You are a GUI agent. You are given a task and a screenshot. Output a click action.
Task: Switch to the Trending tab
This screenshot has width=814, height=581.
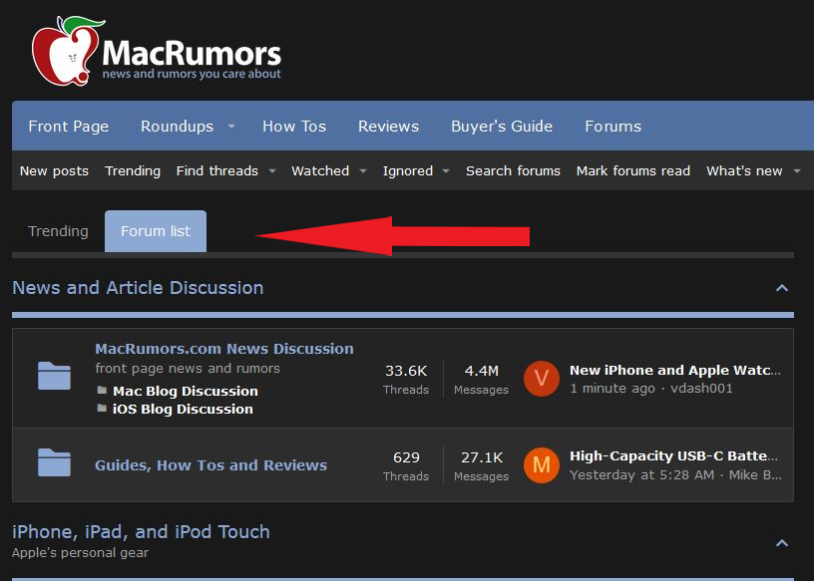[58, 231]
